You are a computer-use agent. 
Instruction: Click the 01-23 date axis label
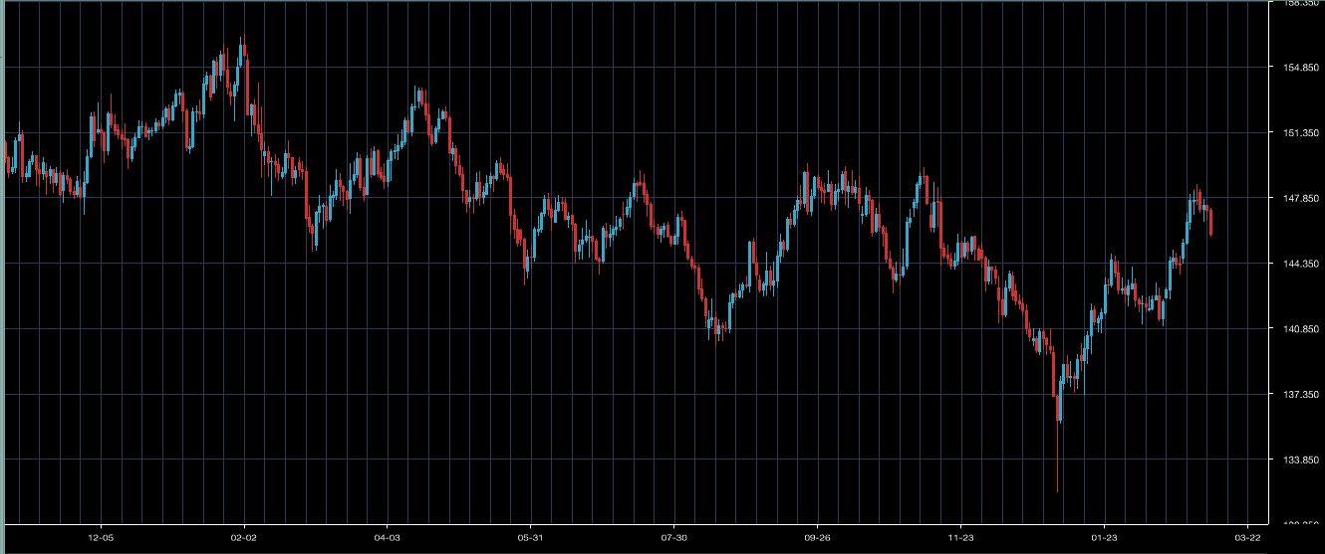(1105, 537)
